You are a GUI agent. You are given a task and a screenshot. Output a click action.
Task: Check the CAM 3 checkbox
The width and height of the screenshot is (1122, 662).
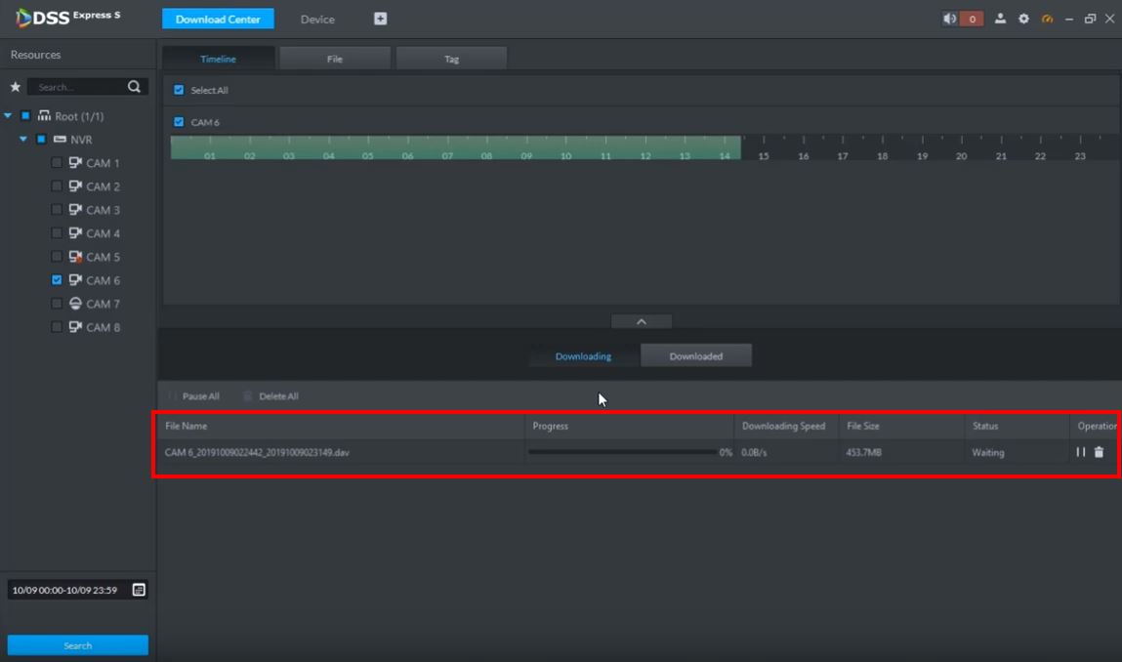point(57,210)
